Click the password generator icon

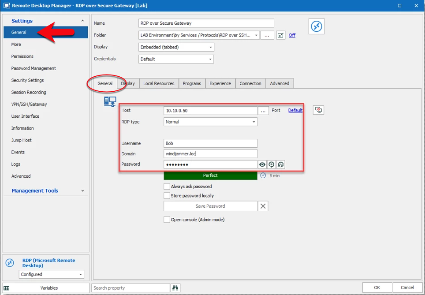[x=272, y=164]
